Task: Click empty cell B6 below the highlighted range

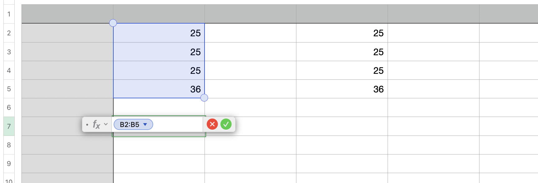Action: click(159, 107)
